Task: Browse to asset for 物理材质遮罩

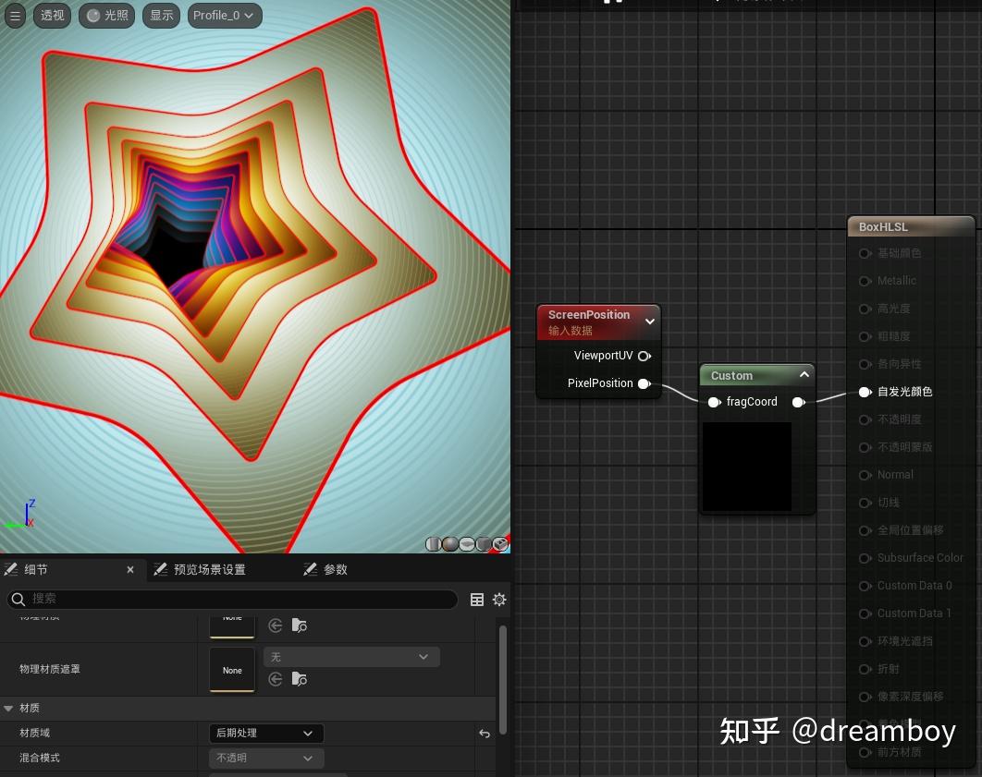Action: 299,679
